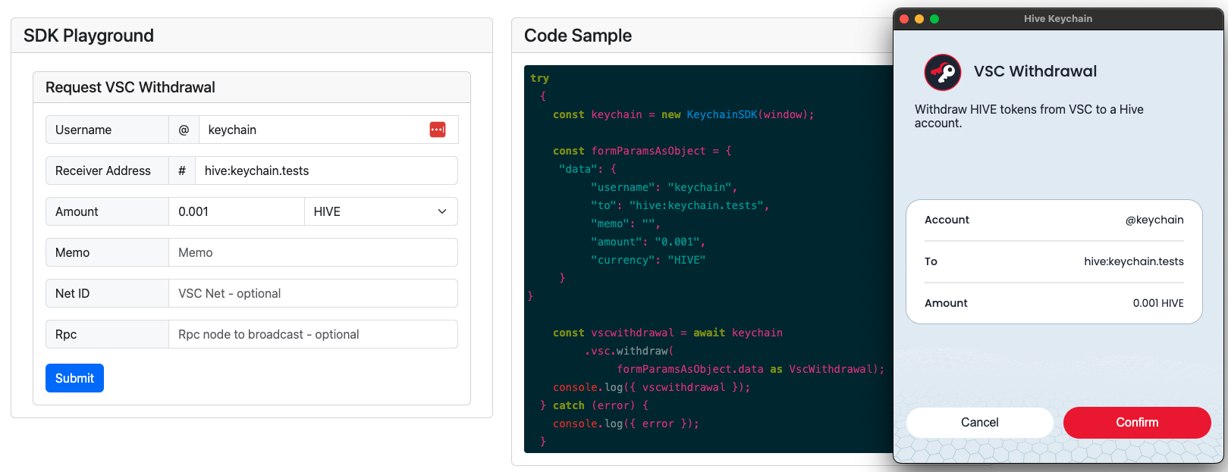Confirm the VSC Withdrawal in Hive Keychain
This screenshot has width=1228, height=472.
pos(1137,423)
